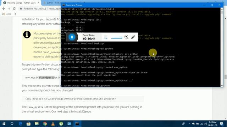Open the blue app icon left of Command Prompt
227x127 pixels.
pos(69,124)
